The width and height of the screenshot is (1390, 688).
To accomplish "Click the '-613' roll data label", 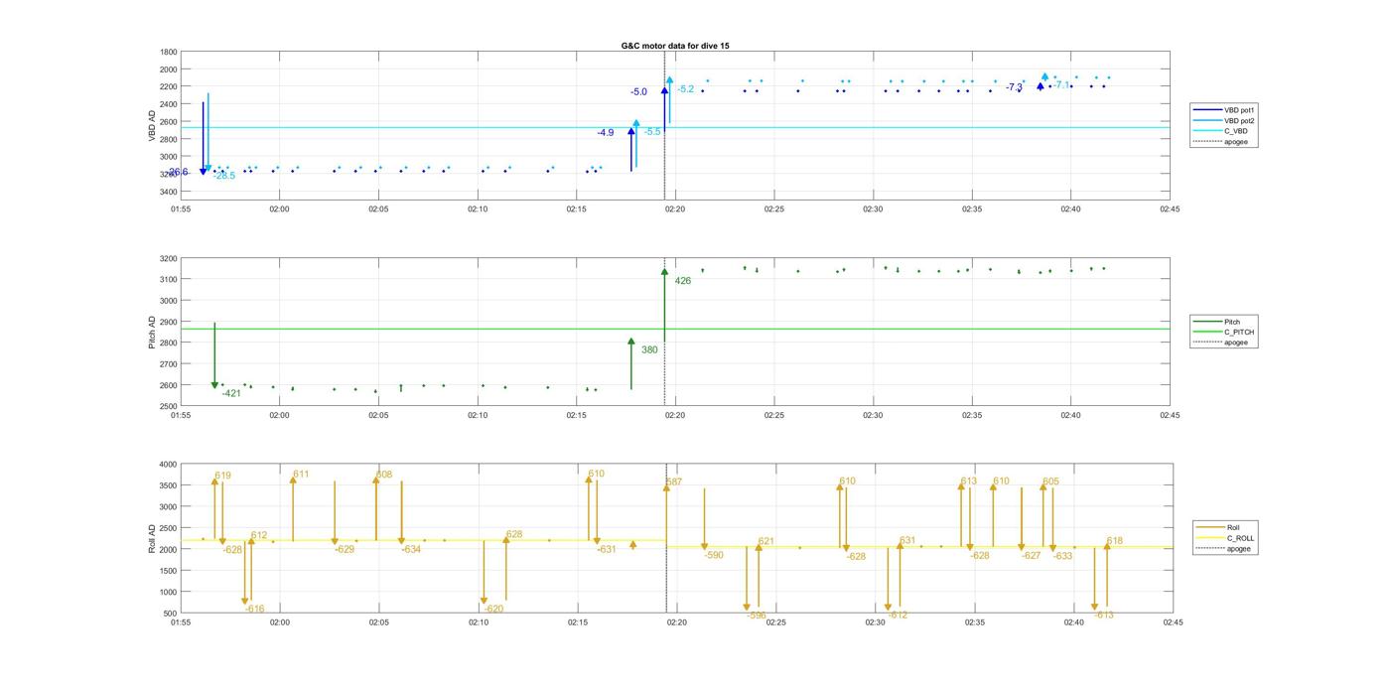I will pos(1104,616).
